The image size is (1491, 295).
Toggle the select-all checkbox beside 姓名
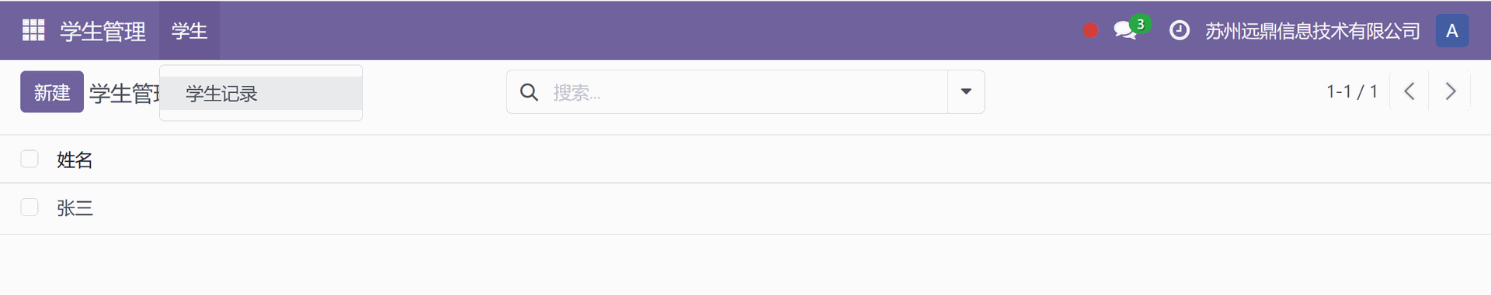click(30, 159)
